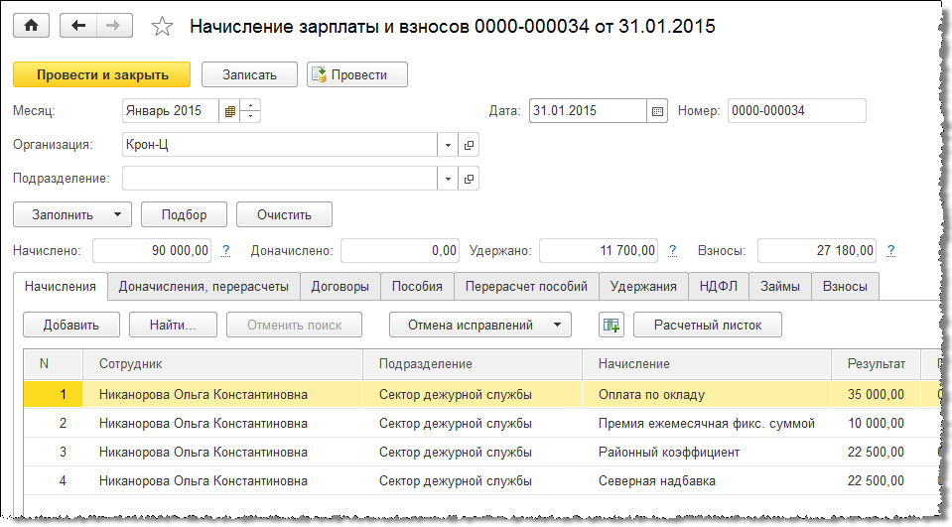Screen dimensions: 952x527
Task: Click the Дата input field
Action: pyautogui.click(x=588, y=111)
